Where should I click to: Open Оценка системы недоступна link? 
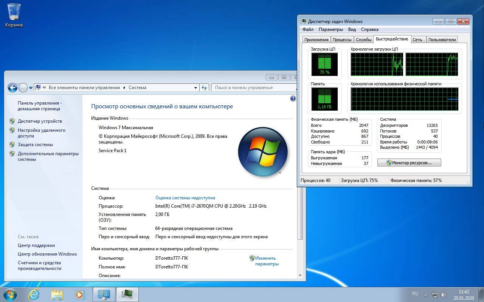185,198
